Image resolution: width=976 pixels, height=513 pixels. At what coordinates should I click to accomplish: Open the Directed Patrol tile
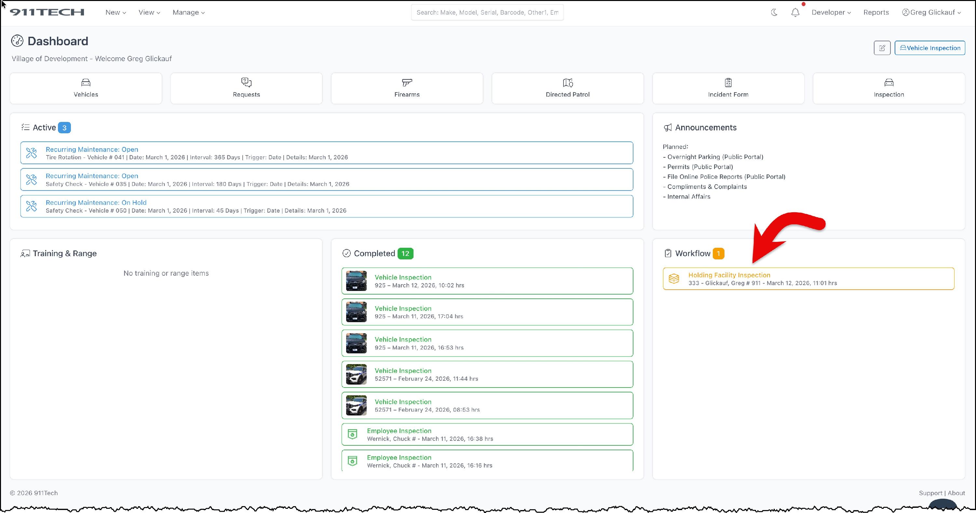568,88
